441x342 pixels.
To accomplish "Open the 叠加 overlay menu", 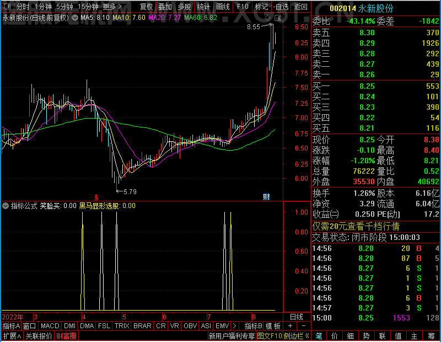I will coord(165,6).
